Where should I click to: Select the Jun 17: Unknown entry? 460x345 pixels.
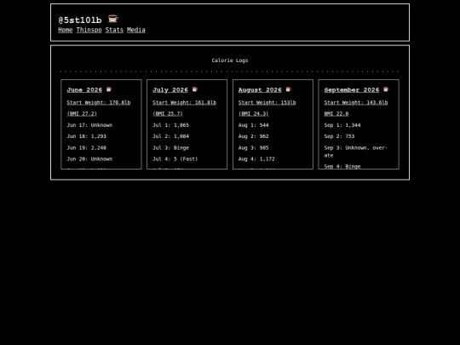tap(89, 125)
